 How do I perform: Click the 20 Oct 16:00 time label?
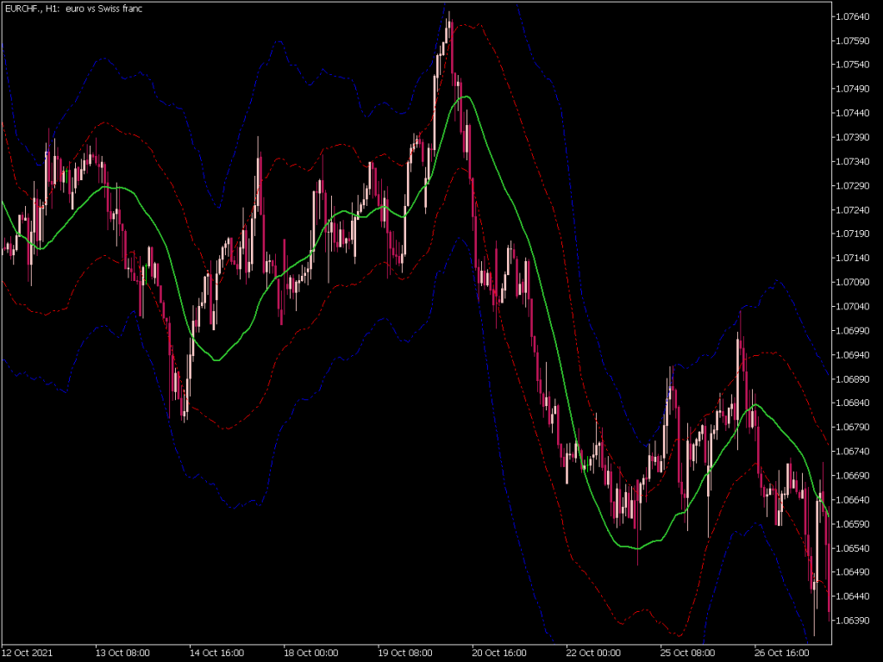click(498, 653)
